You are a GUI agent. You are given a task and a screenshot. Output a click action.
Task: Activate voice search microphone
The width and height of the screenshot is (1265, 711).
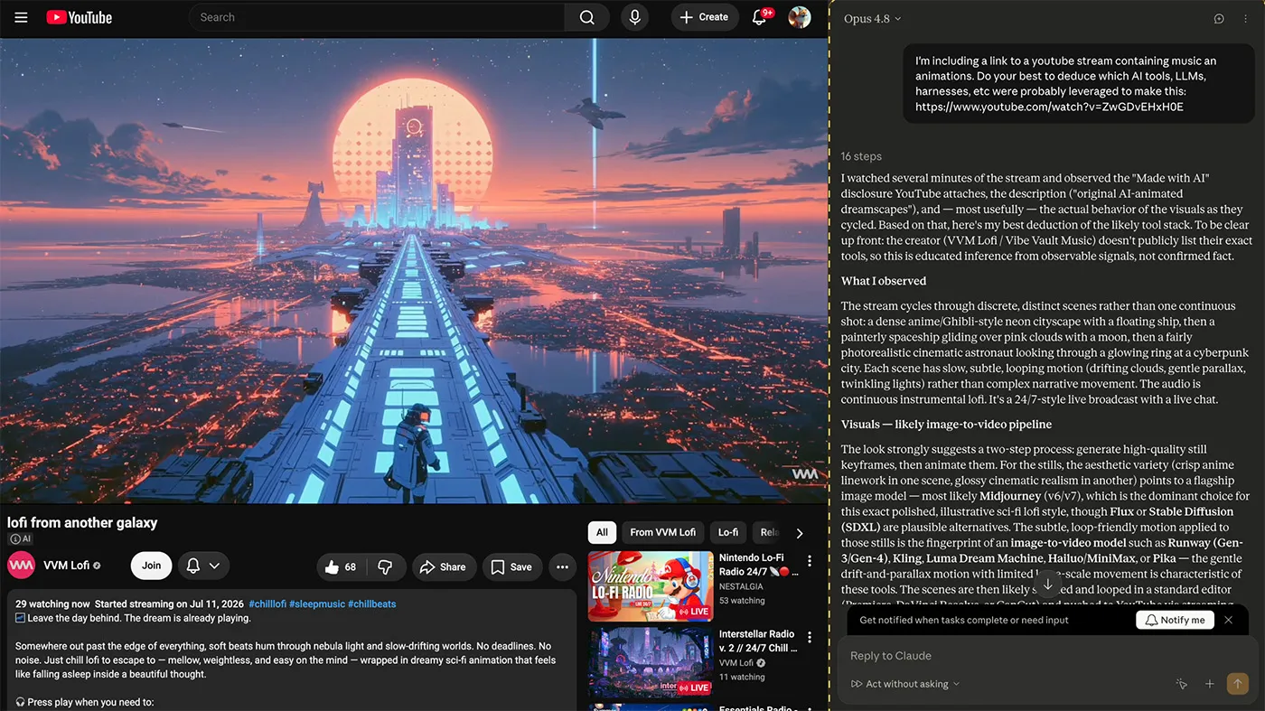coord(634,17)
